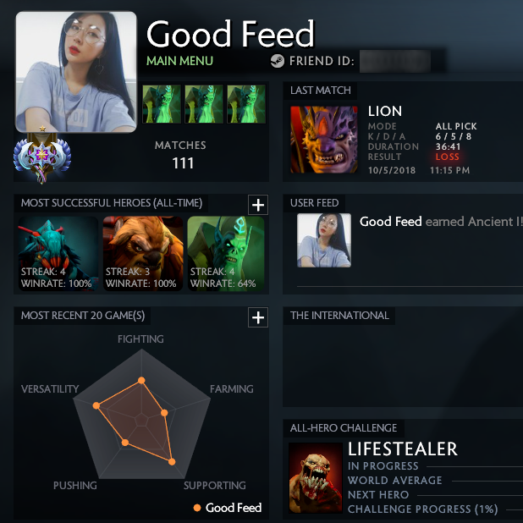Screen dimensions: 523x523
Task: Click the Lifestealer challenge hero portrait
Action: (x=315, y=477)
